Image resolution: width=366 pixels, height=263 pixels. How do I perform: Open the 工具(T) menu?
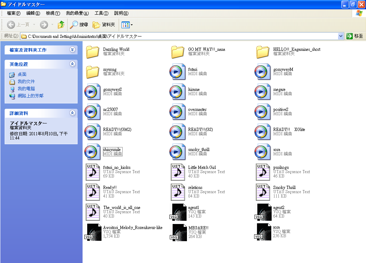pyautogui.click(x=102, y=13)
